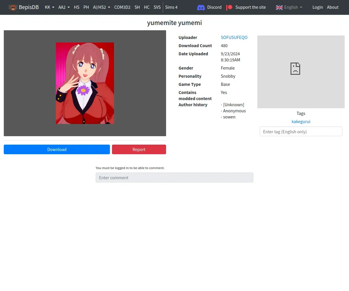The width and height of the screenshot is (349, 291).
Task: Click the must be logged in notice
Action: pos(130,168)
